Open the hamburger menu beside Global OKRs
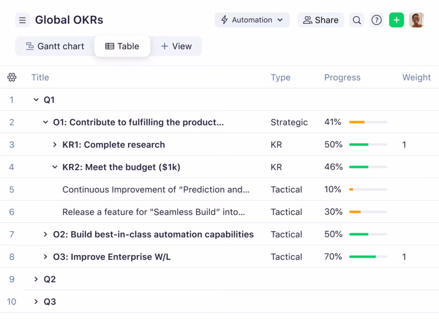The image size is (439, 319). pos(22,20)
